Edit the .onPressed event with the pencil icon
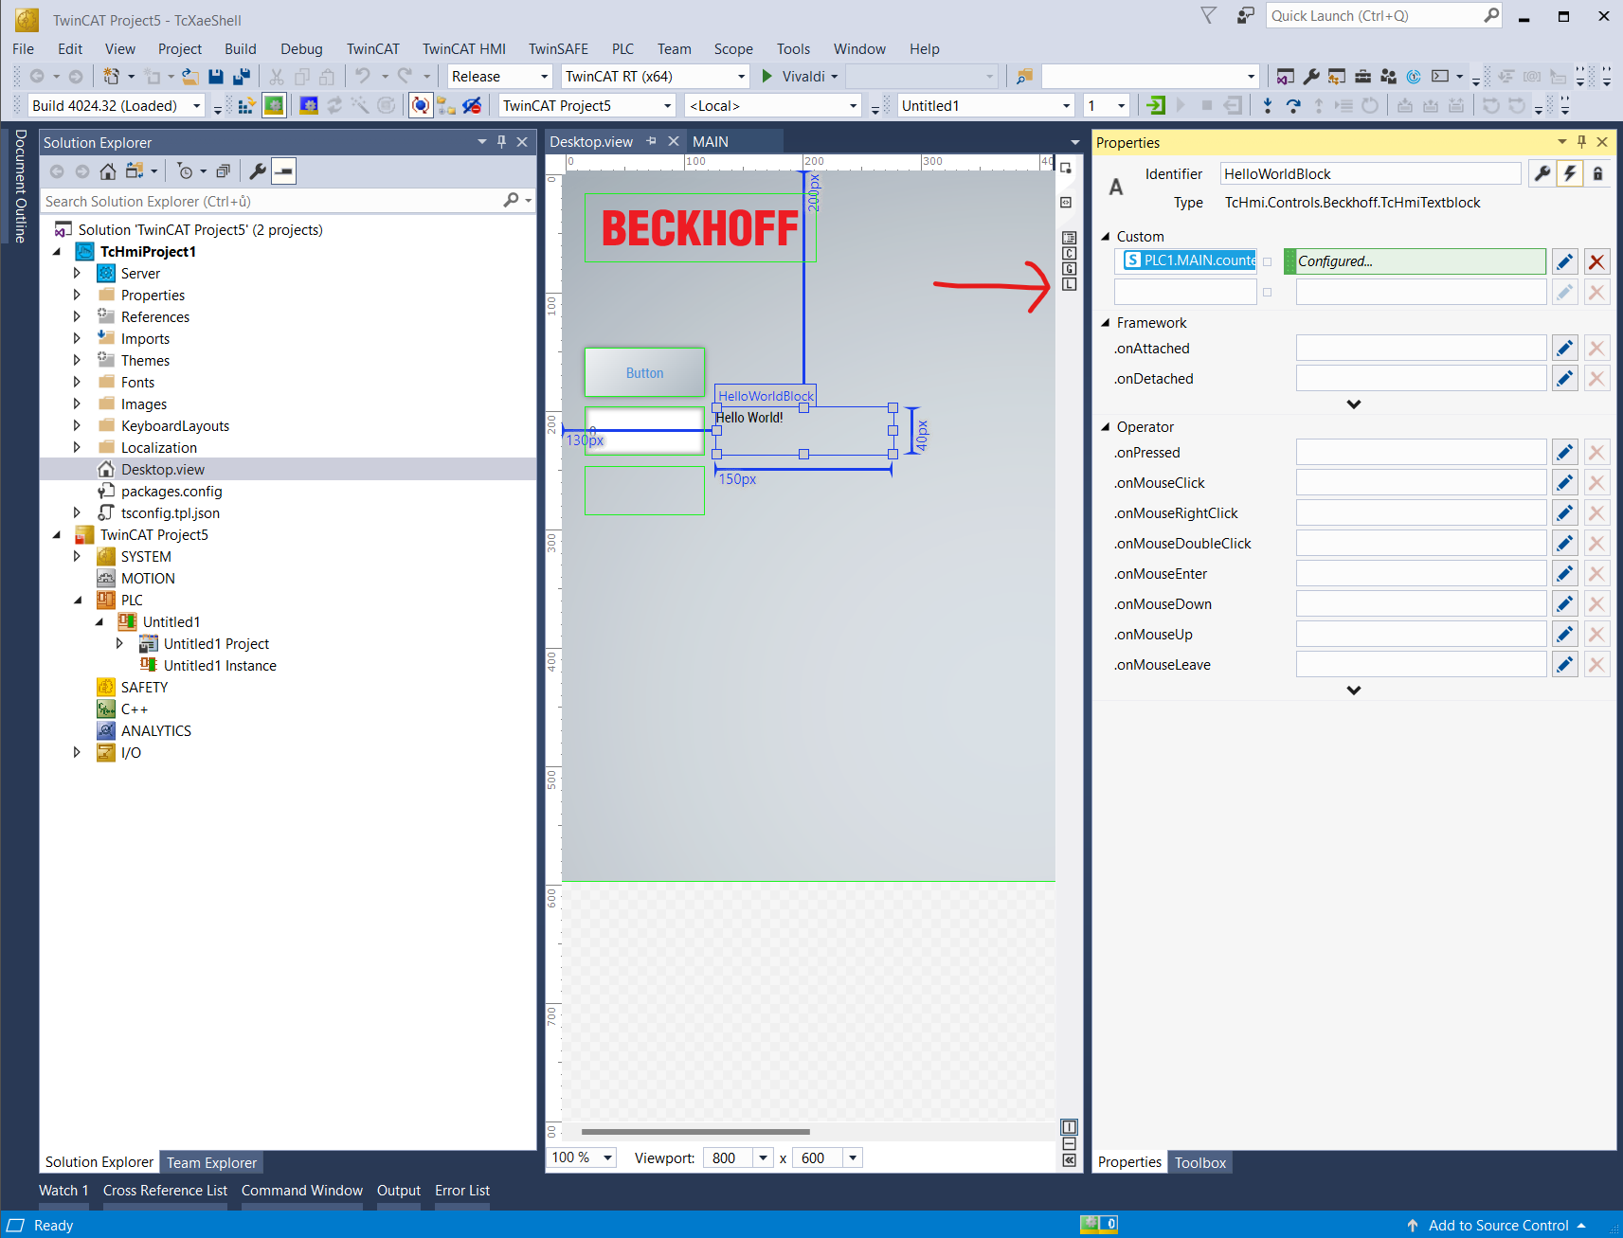 coord(1565,453)
